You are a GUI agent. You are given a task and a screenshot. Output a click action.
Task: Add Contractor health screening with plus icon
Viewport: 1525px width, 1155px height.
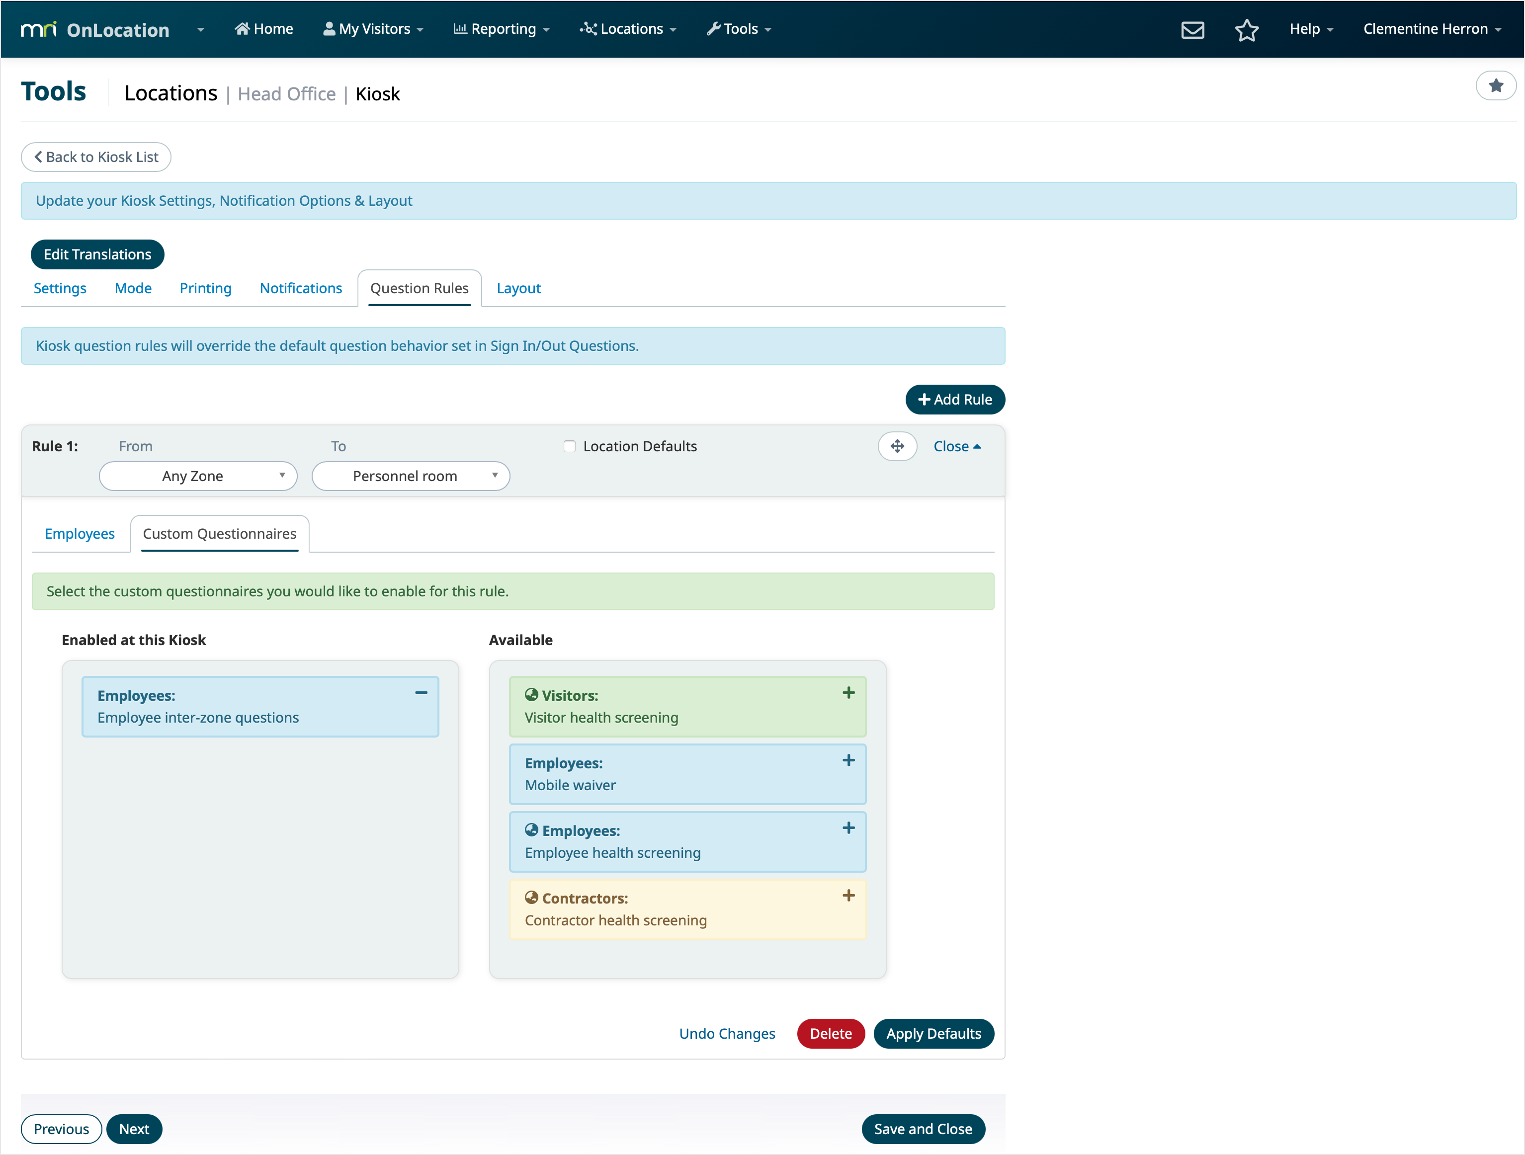click(848, 895)
